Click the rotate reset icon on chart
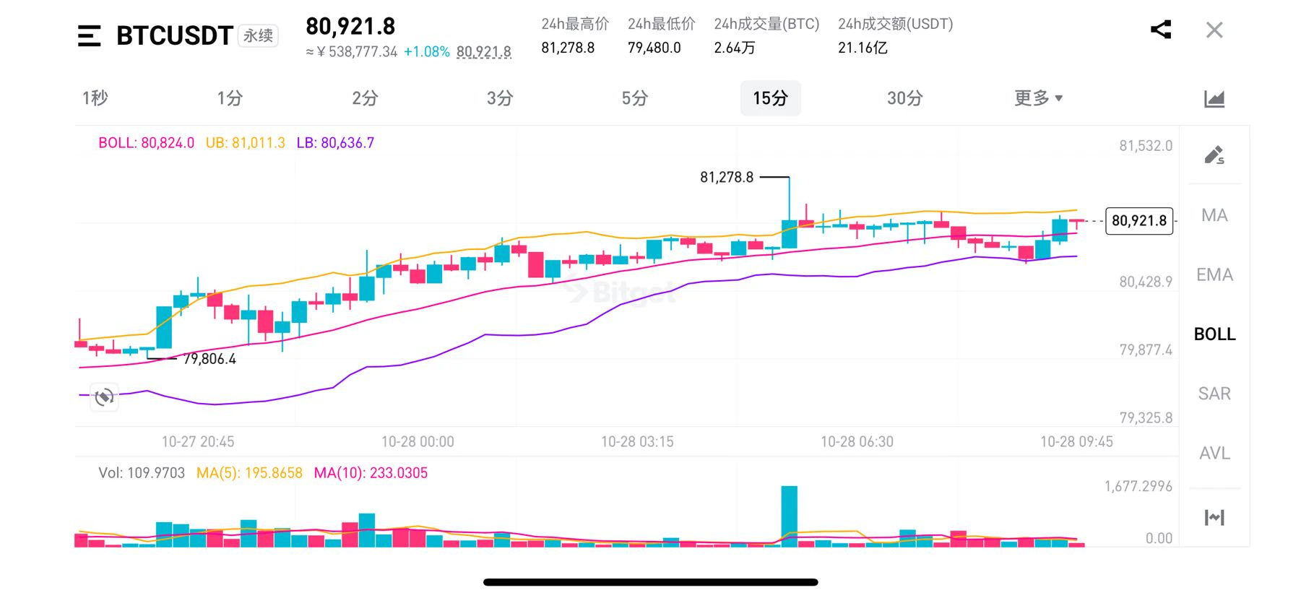This screenshot has width=1301, height=598. 104,396
